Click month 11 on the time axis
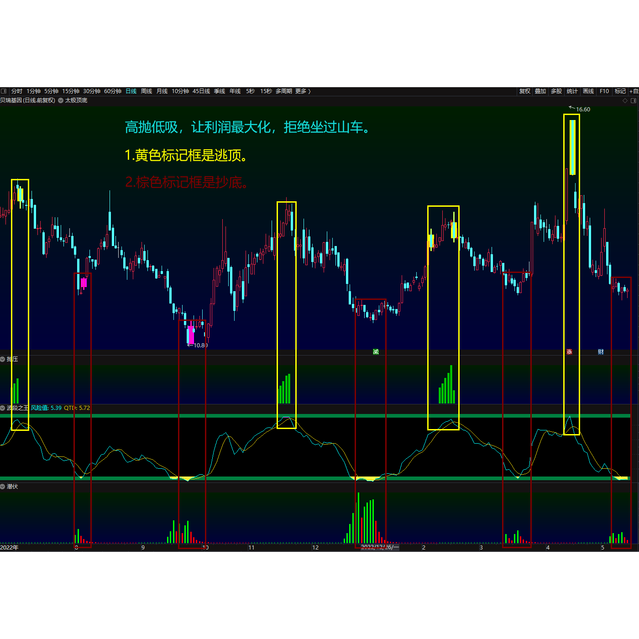Screen dimensions: 639x639 (251, 548)
